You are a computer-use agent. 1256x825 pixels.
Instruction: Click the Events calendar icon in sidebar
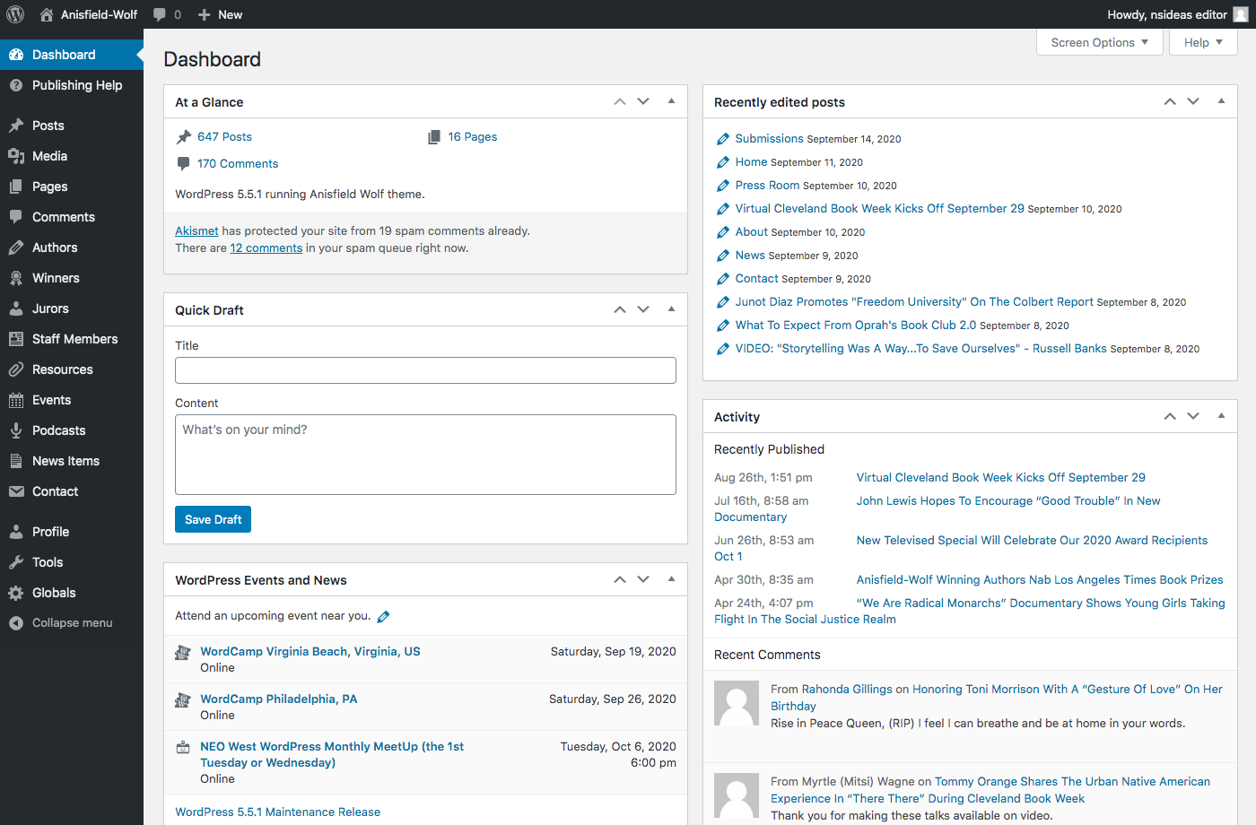[16, 400]
